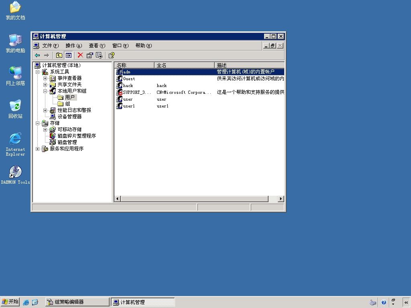This screenshot has width=411, height=308.
Task: Click the keyboard language tray icon
Action: 373,302
